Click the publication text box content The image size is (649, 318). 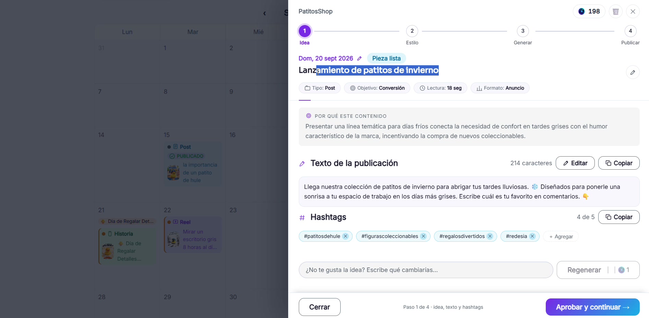[469, 192]
